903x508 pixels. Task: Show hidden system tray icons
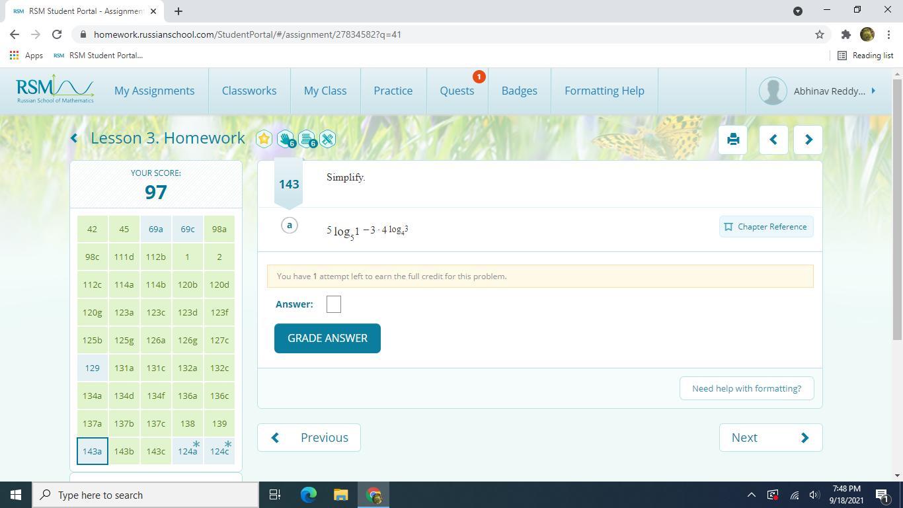[x=751, y=495]
